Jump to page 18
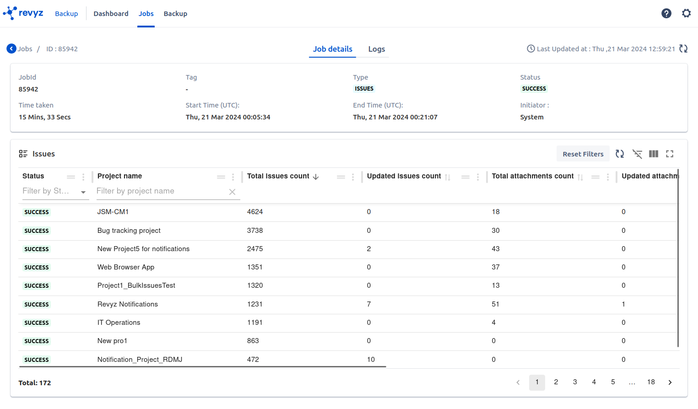The image size is (698, 409). pos(651,382)
